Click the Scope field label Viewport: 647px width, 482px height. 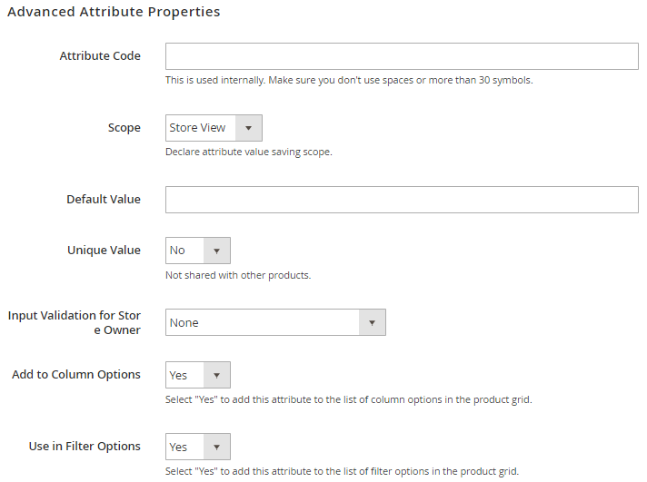[124, 128]
